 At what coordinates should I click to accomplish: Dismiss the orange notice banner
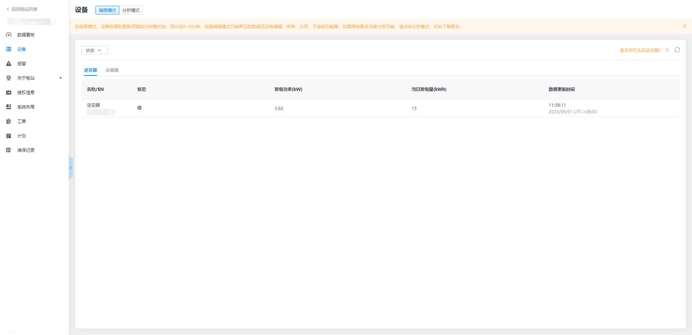coord(684,26)
